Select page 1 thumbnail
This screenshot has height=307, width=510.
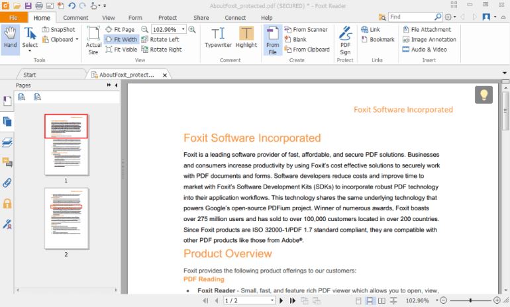(66, 144)
